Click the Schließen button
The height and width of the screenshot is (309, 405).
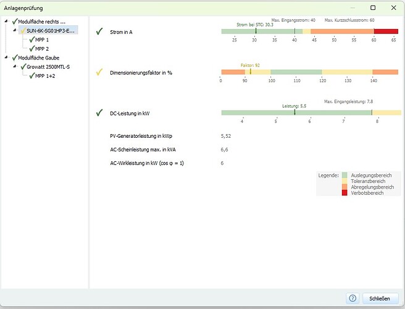pyautogui.click(x=380, y=298)
